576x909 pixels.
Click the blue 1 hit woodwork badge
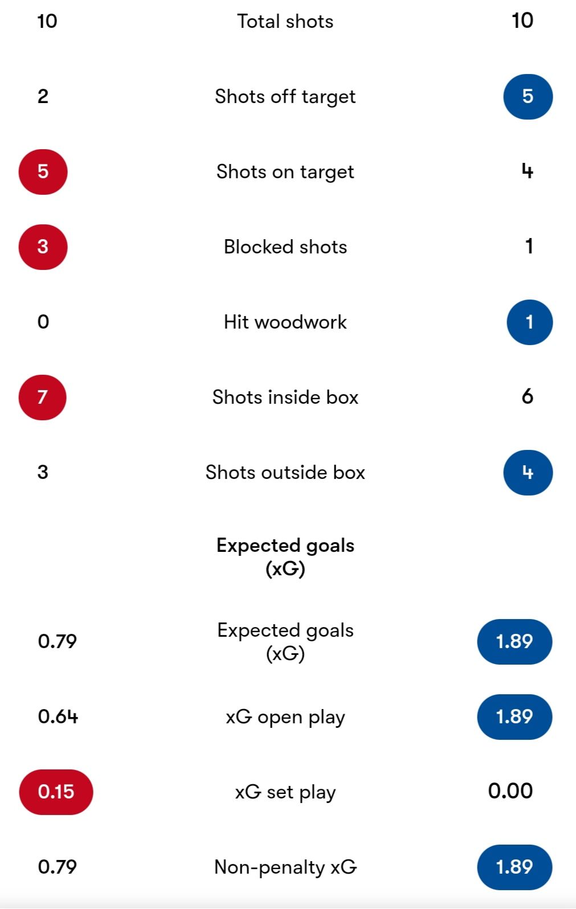[x=529, y=322]
